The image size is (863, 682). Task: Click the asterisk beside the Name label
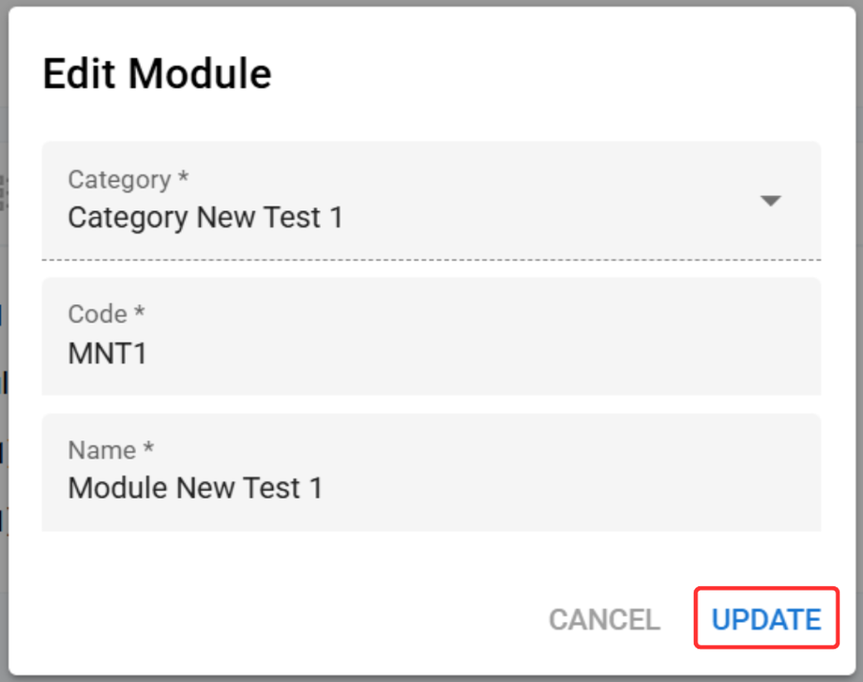[x=148, y=448]
